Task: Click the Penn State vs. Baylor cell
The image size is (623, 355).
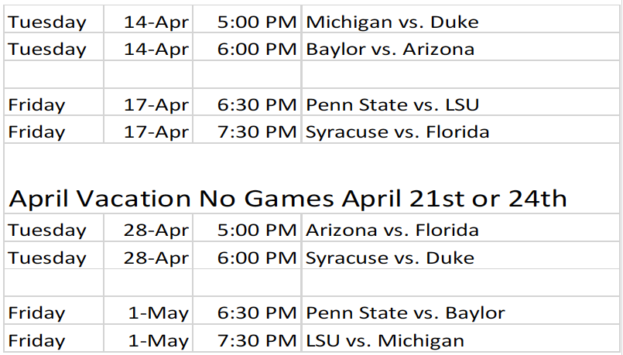Action: [406, 313]
